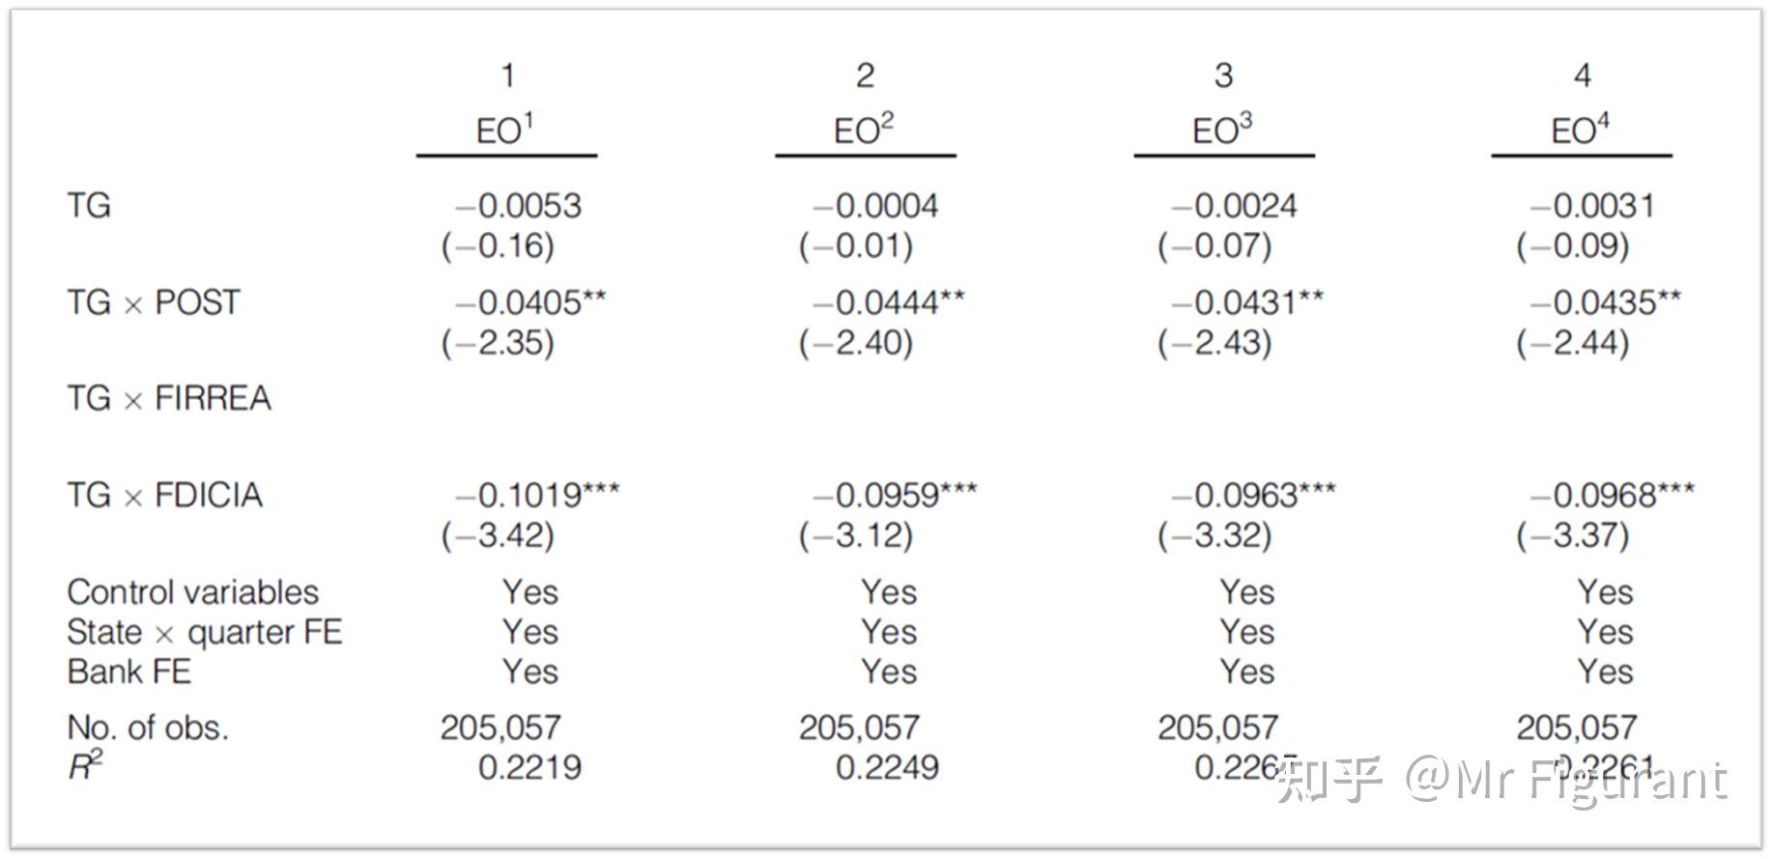Click the EO³ column header
The height and width of the screenshot is (859, 1772).
(x=1222, y=129)
